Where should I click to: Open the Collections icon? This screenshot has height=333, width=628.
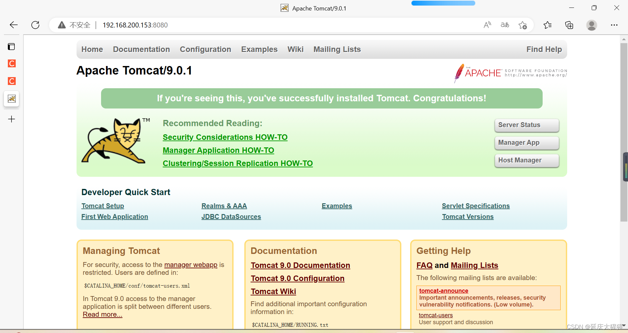569,25
